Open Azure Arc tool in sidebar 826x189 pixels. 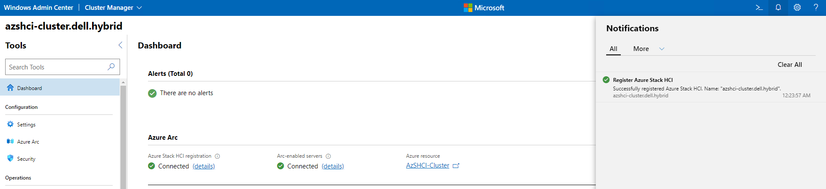click(x=28, y=142)
